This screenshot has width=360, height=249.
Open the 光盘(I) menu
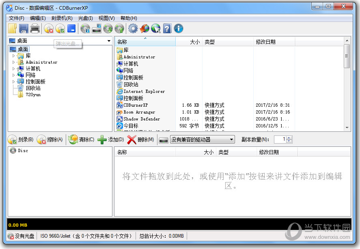tap(85, 18)
